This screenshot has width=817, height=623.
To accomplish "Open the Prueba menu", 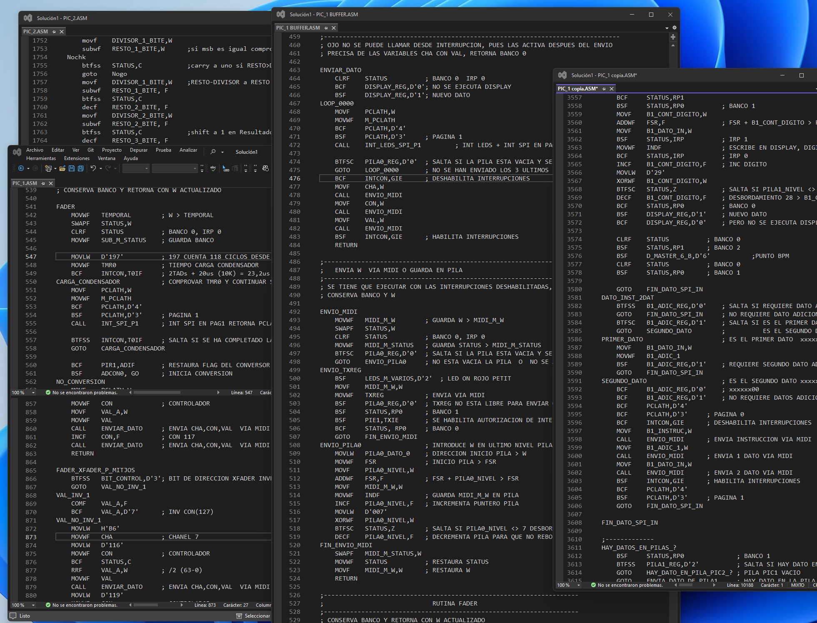I will [x=163, y=150].
